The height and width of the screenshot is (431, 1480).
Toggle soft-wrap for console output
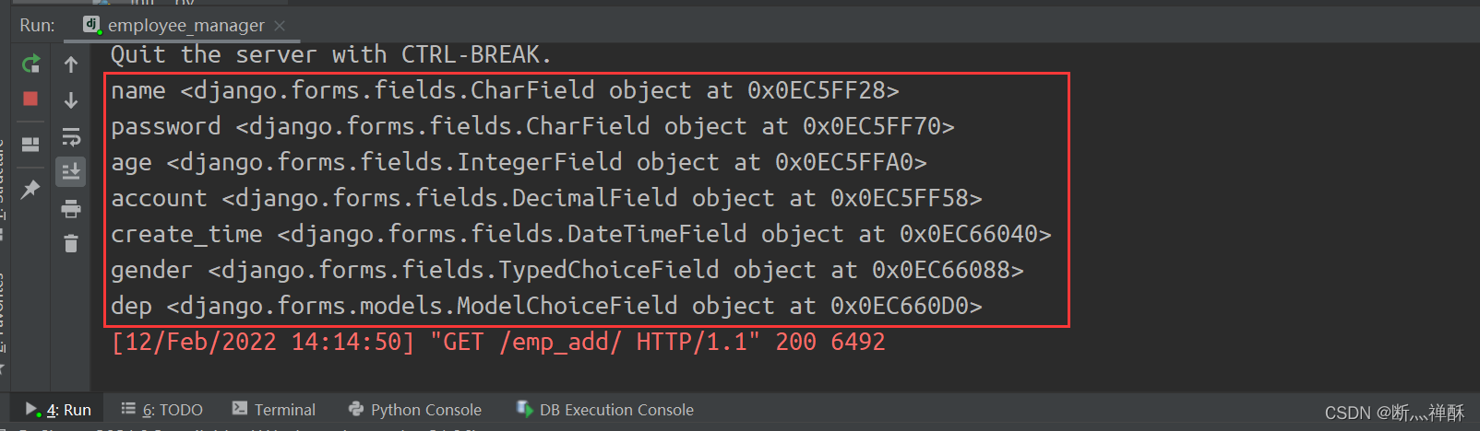[71, 137]
